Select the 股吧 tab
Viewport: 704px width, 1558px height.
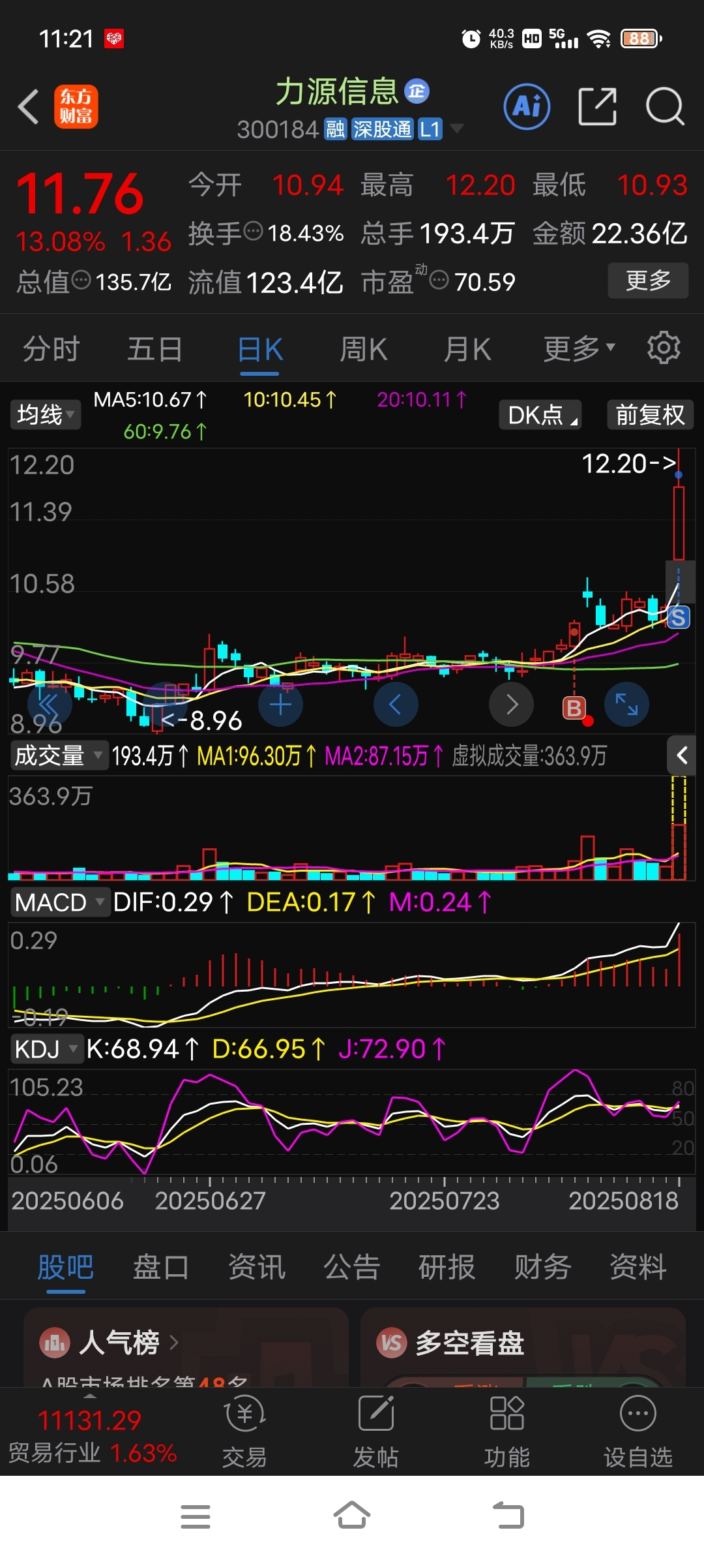tap(65, 1267)
